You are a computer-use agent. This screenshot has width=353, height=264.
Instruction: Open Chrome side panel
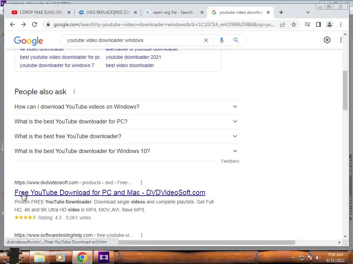318,24
